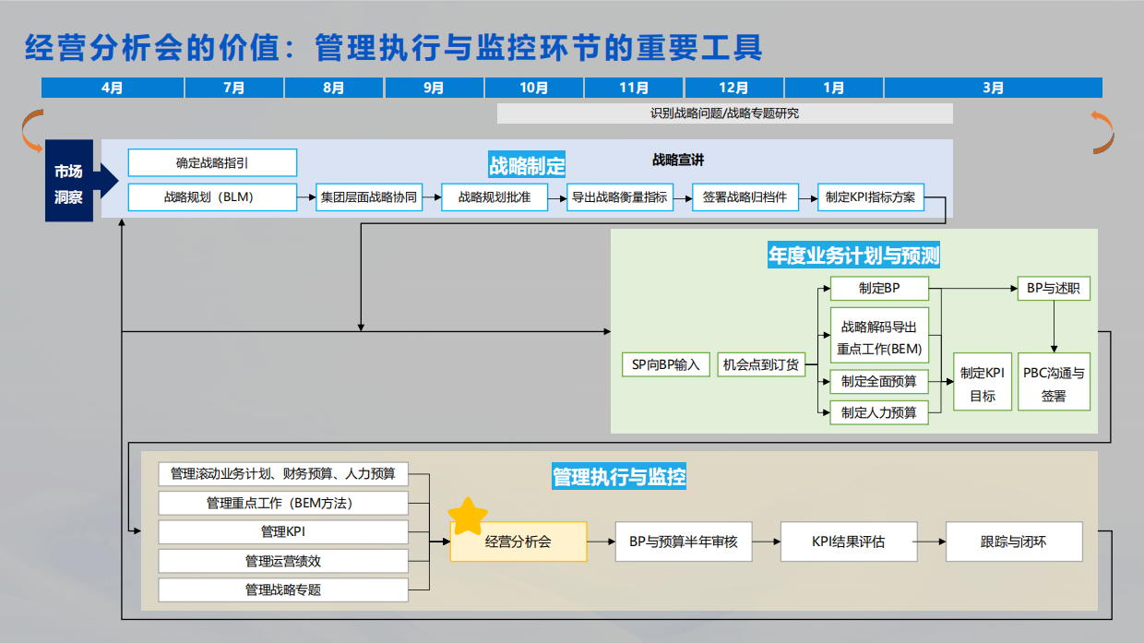The height and width of the screenshot is (643, 1144).
Task: Click the 10月 timeline header
Action: coord(533,88)
